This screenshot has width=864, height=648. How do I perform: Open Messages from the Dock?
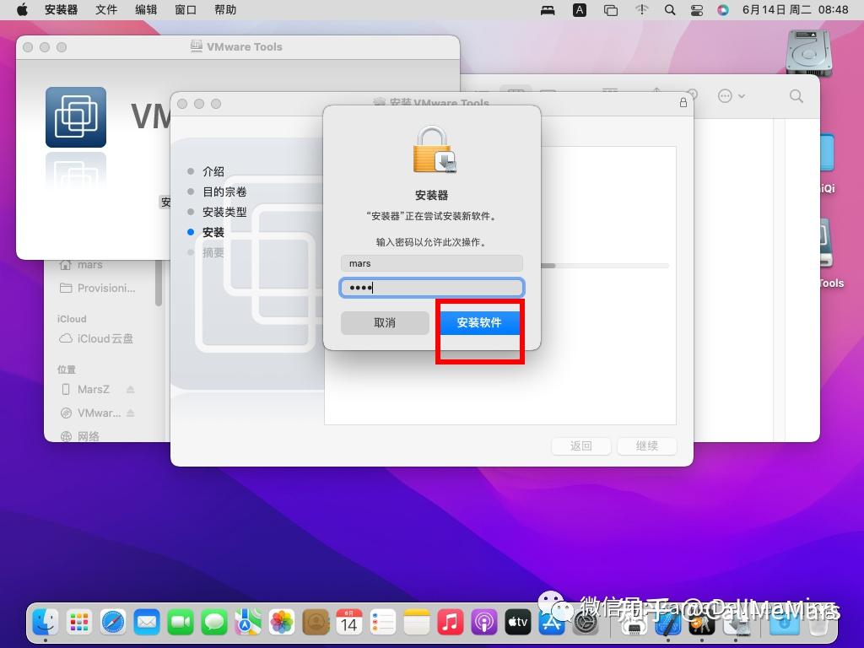point(214,623)
